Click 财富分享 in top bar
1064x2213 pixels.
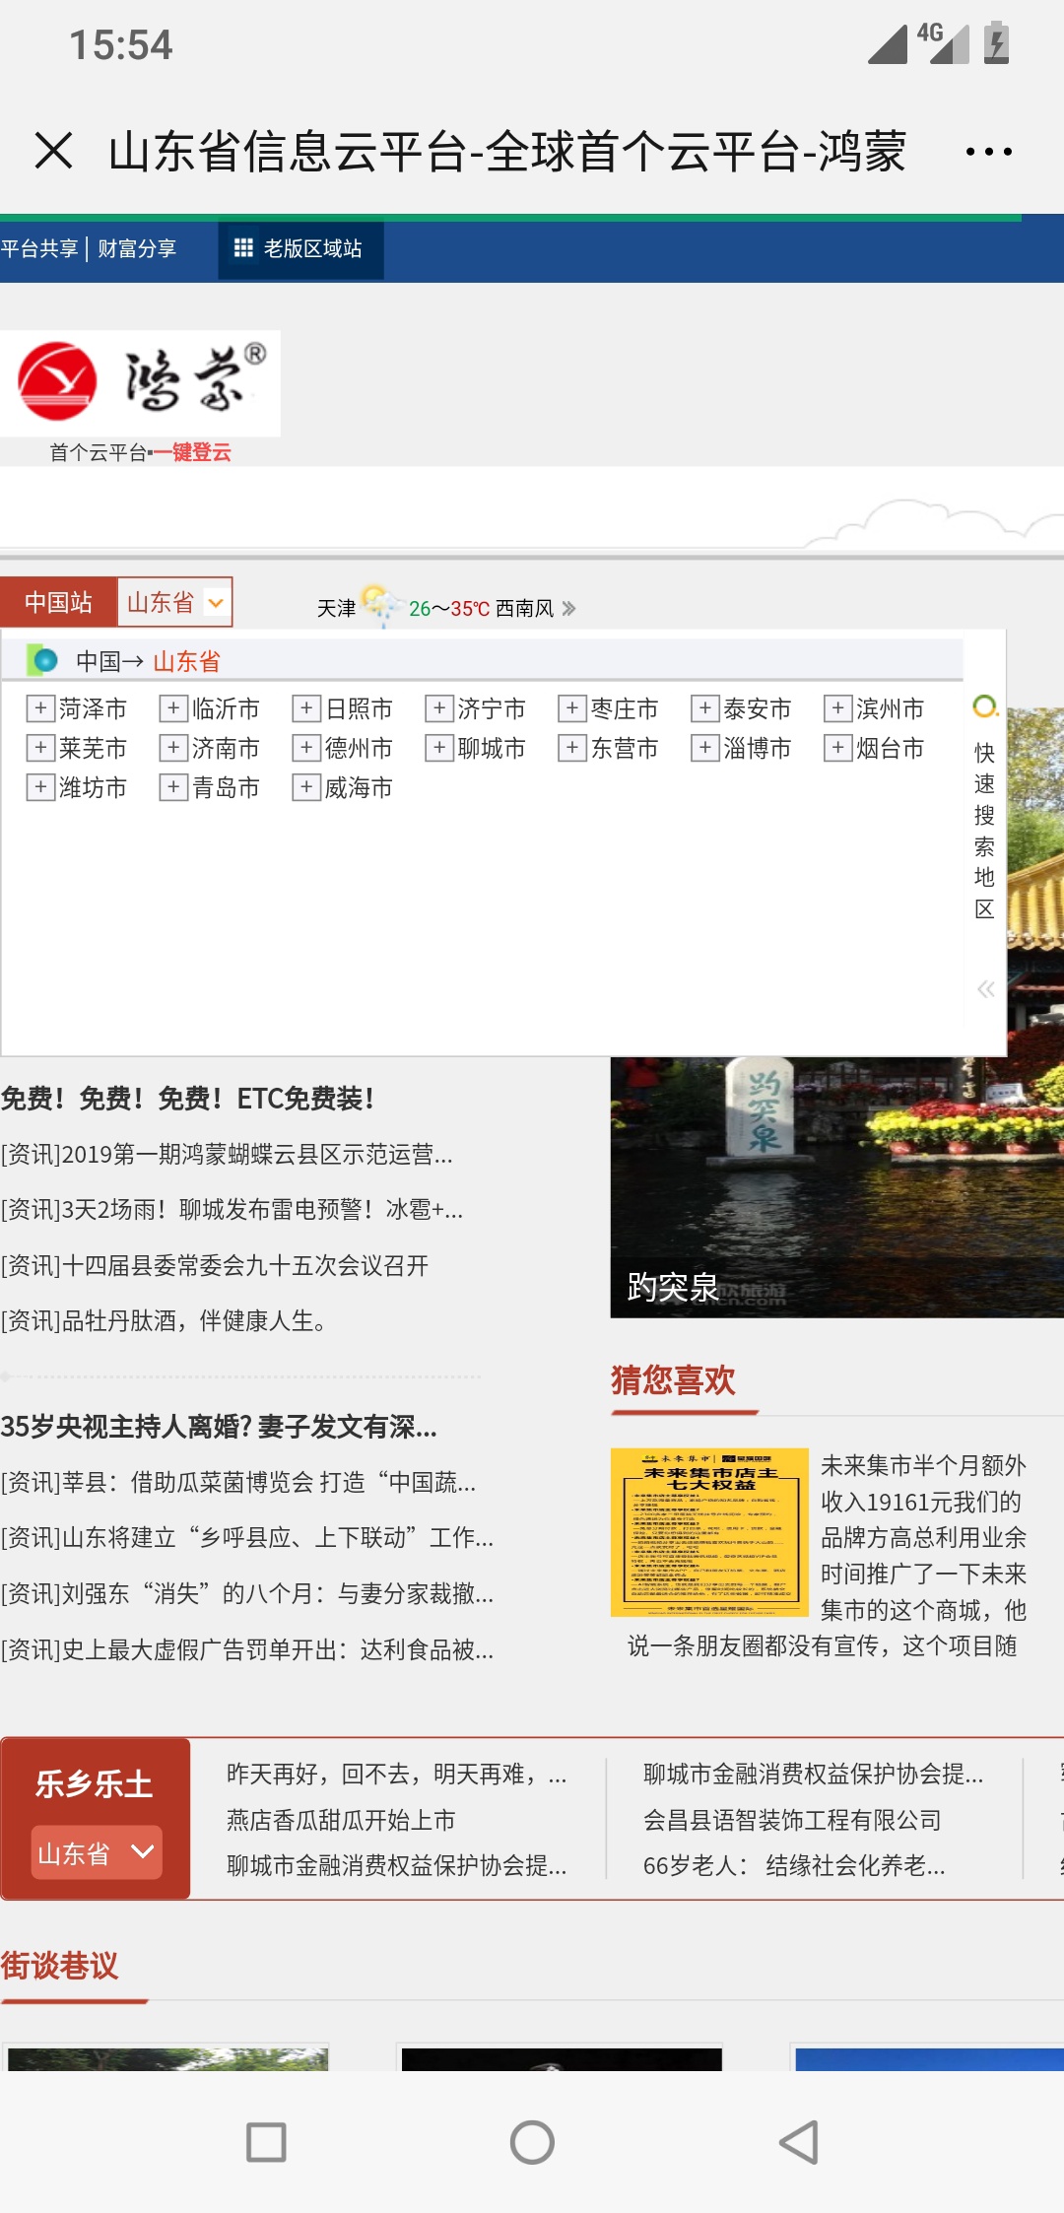pos(137,248)
